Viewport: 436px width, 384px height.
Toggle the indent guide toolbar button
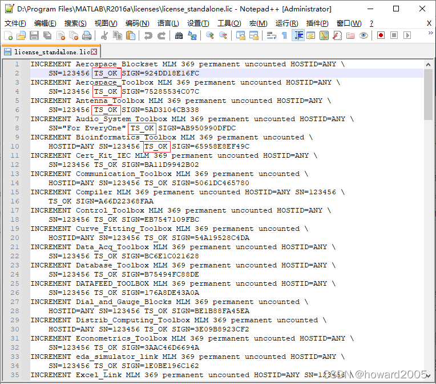point(298,35)
